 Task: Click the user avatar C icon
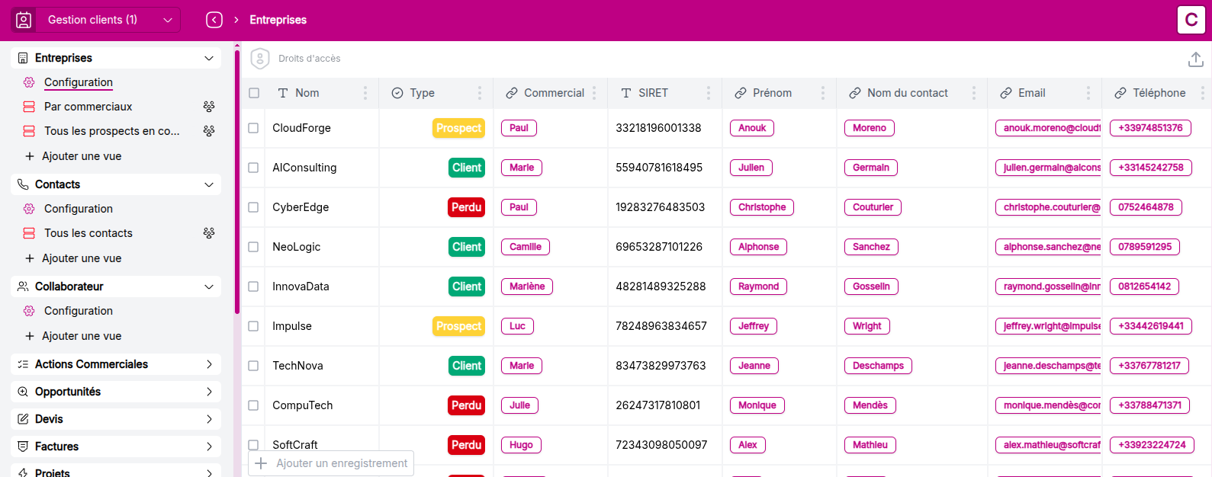(x=1191, y=20)
